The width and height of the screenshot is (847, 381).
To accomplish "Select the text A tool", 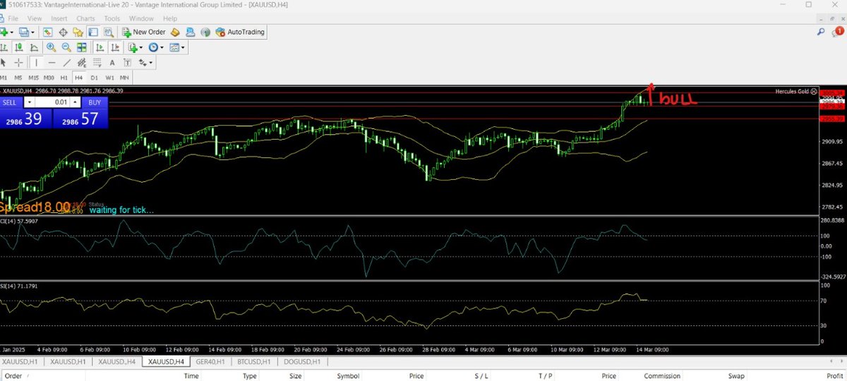I will click(113, 63).
